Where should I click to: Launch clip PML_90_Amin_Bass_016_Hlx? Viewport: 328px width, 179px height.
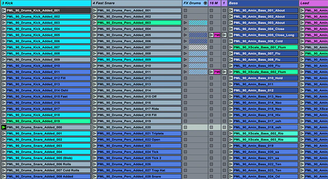tap(231, 115)
